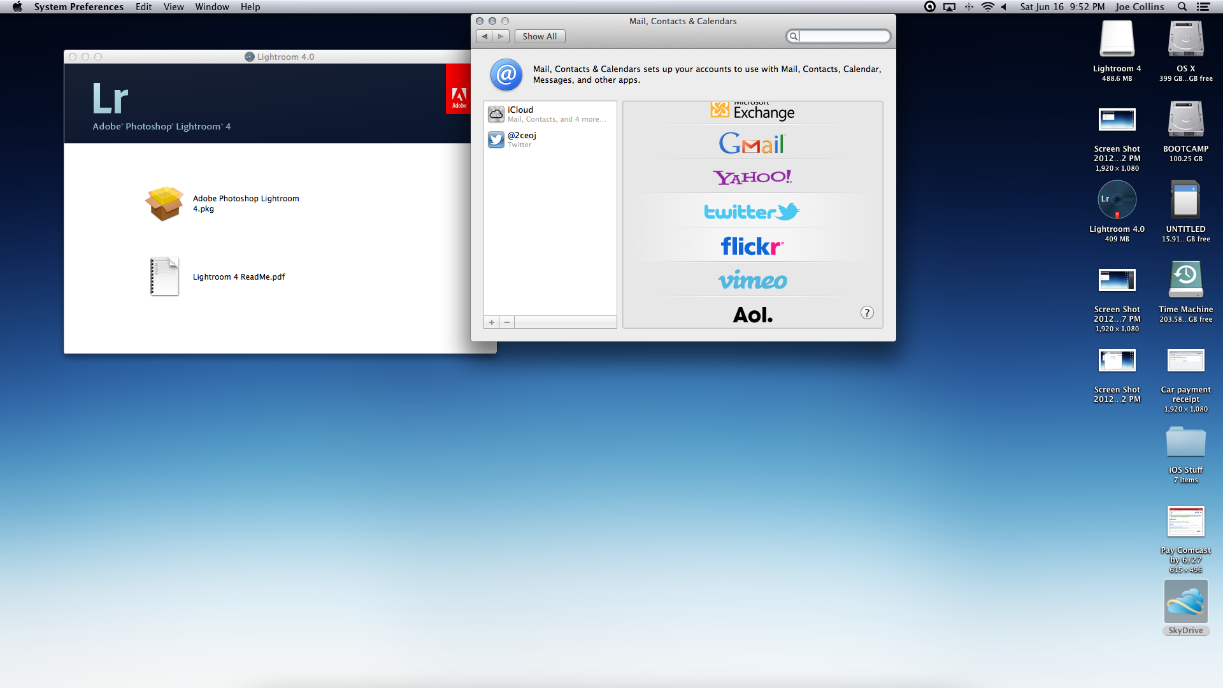Close the Mail, Contacts & Calendars window
This screenshot has width=1223, height=688.
480,21
